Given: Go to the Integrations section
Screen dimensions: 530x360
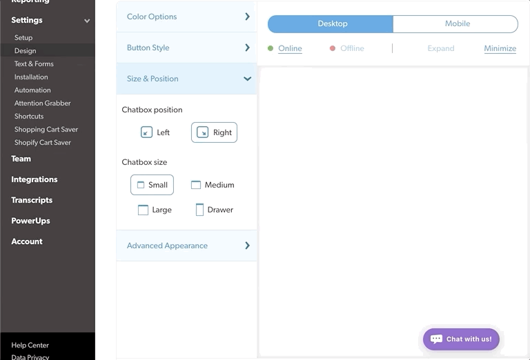Looking at the screenshot, I should tap(34, 179).
